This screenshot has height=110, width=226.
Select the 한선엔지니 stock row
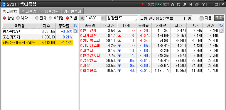tap(149, 55)
